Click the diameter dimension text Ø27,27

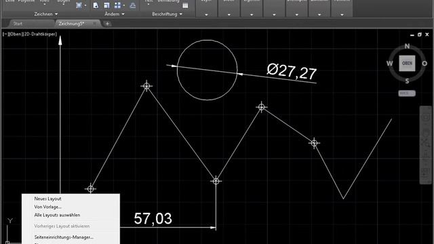292,71
